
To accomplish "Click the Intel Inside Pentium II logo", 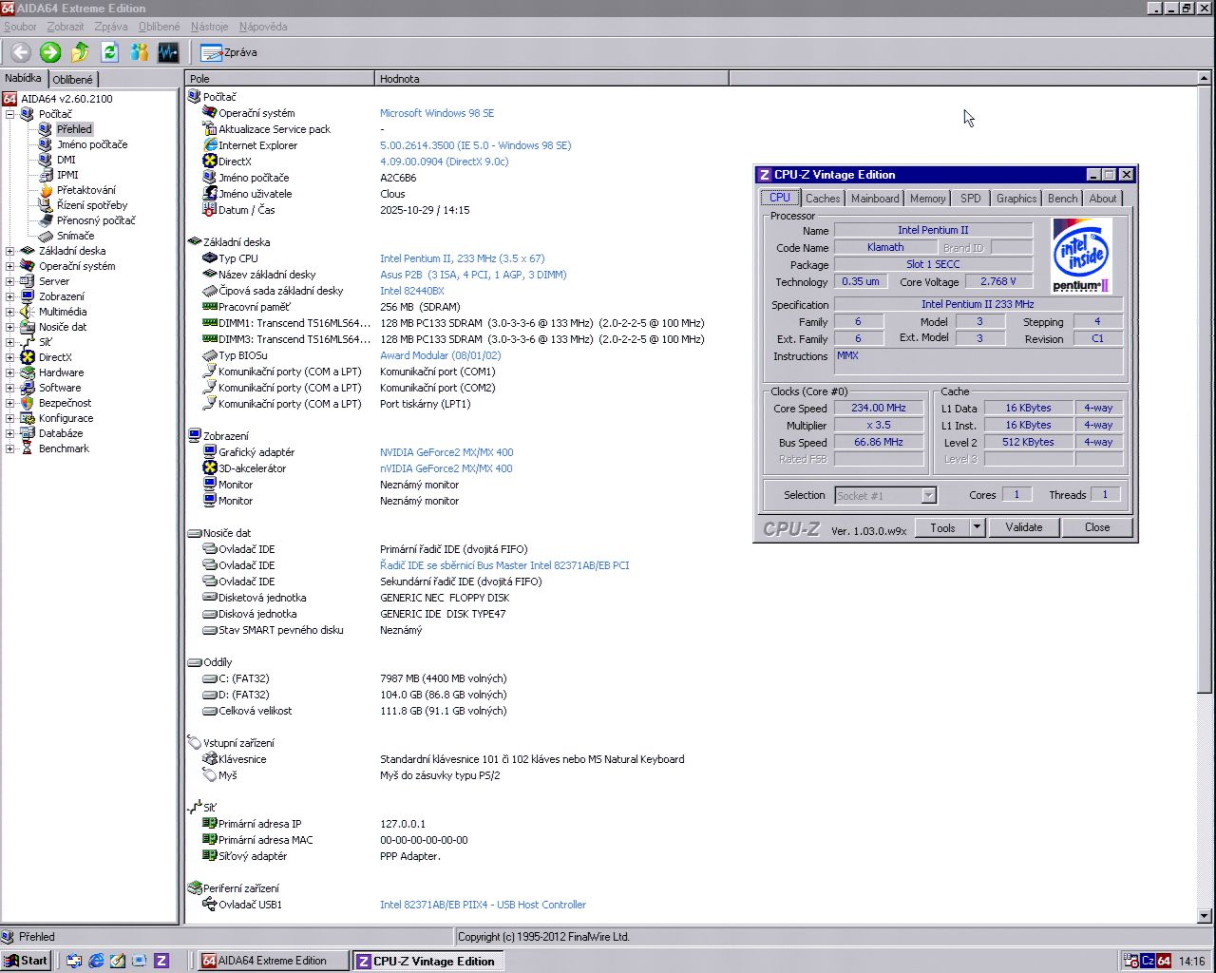I will click(x=1081, y=256).
